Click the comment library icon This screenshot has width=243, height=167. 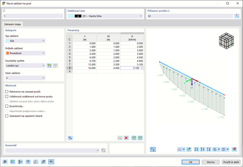point(103,150)
